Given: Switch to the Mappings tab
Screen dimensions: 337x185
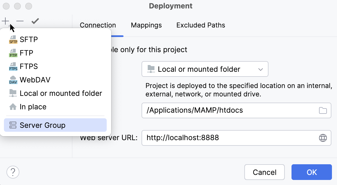Looking at the screenshot, I should click(146, 25).
